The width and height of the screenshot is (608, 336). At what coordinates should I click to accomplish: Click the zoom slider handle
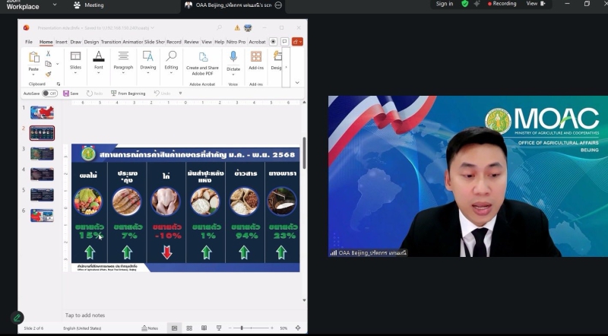pos(242,328)
